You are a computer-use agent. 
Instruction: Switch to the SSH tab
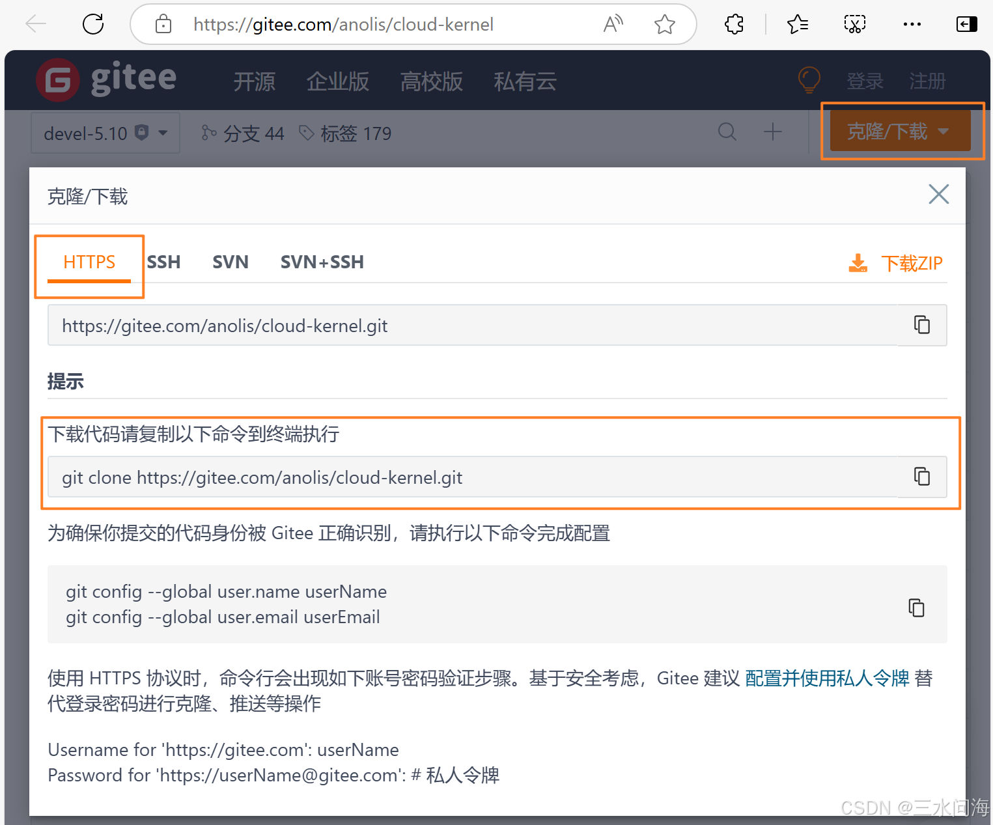(163, 262)
